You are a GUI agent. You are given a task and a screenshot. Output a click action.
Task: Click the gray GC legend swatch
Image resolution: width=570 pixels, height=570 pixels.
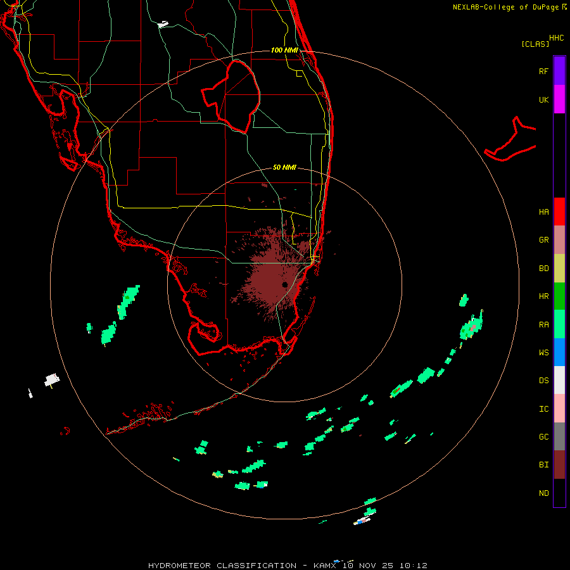click(559, 436)
